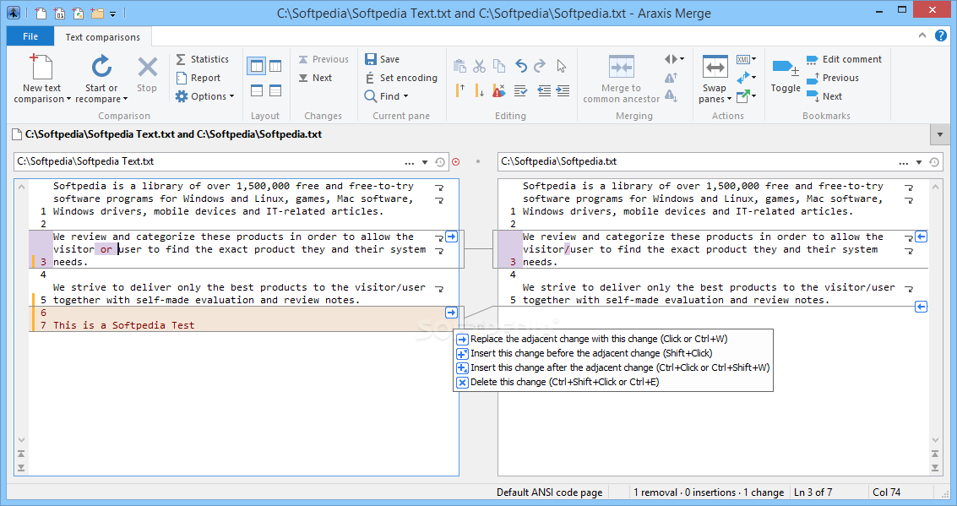Expand the Options dropdown
This screenshot has height=506, width=957.
[204, 96]
